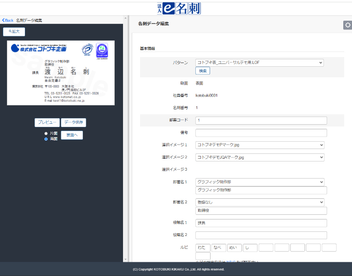Select the 両面 radio button
352x276 pixels.
tap(46, 138)
